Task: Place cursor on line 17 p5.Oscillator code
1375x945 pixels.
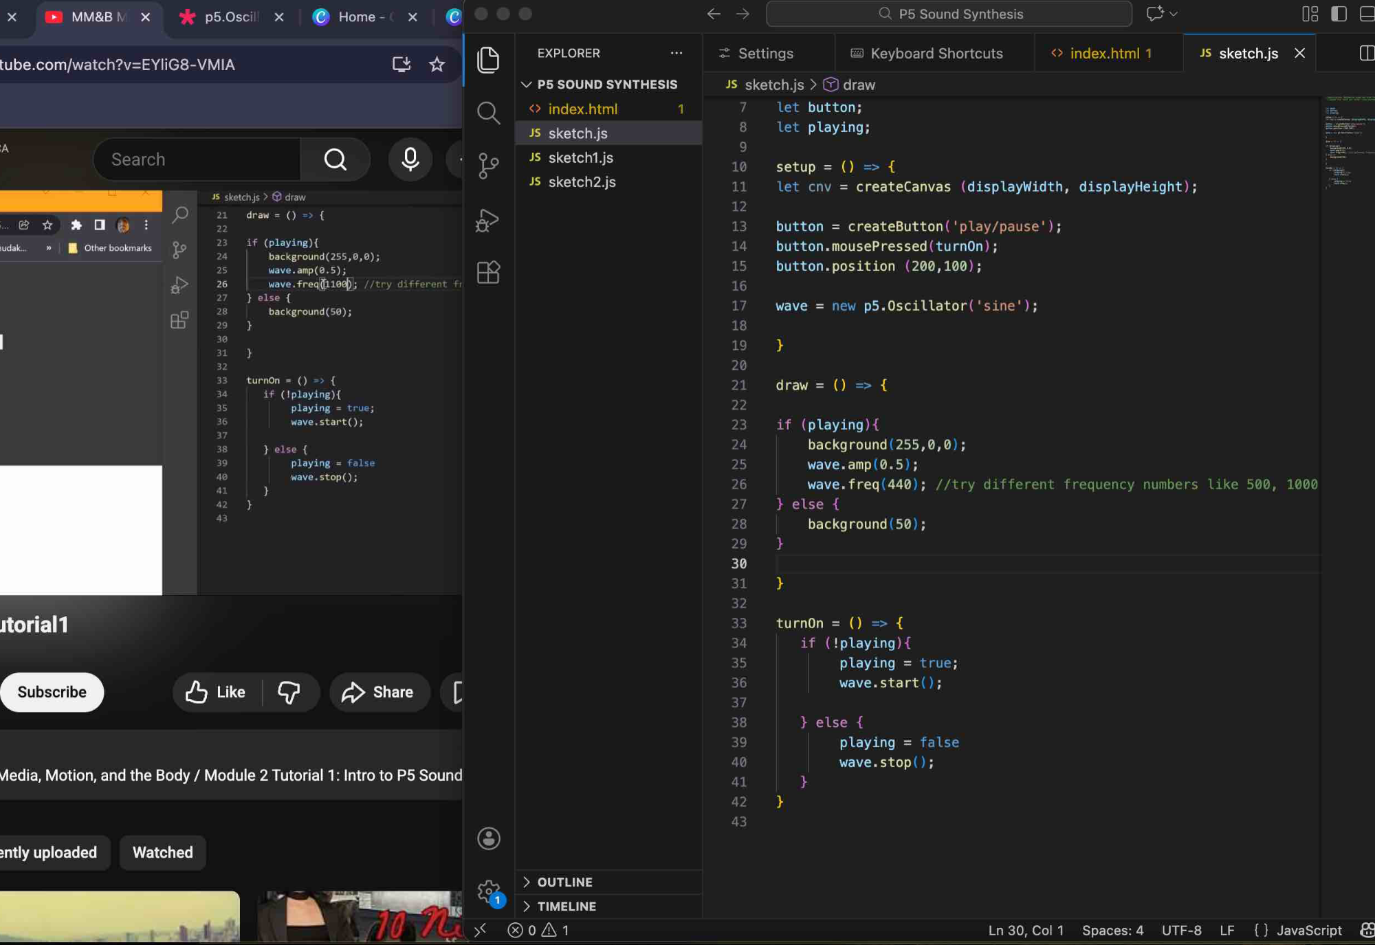Action: 907,306
